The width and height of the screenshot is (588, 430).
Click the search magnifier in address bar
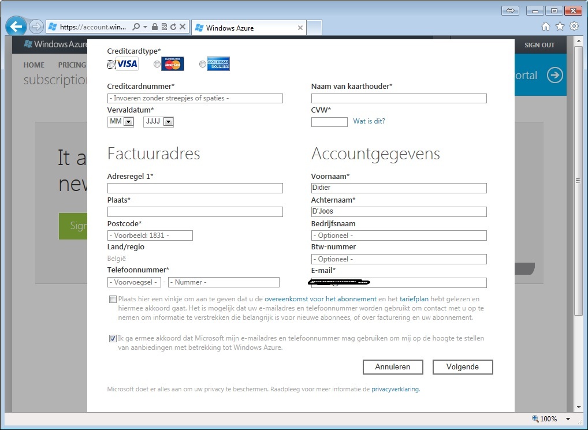(136, 27)
